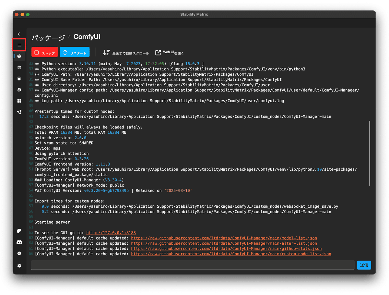The image size is (389, 295).
Task: Click the 'Total VRAM 16384 MB' log line
Action: click(80, 132)
